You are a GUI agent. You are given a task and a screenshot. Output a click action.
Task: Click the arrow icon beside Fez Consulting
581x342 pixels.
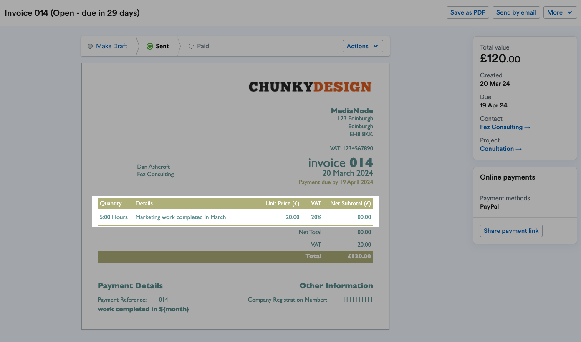point(527,127)
